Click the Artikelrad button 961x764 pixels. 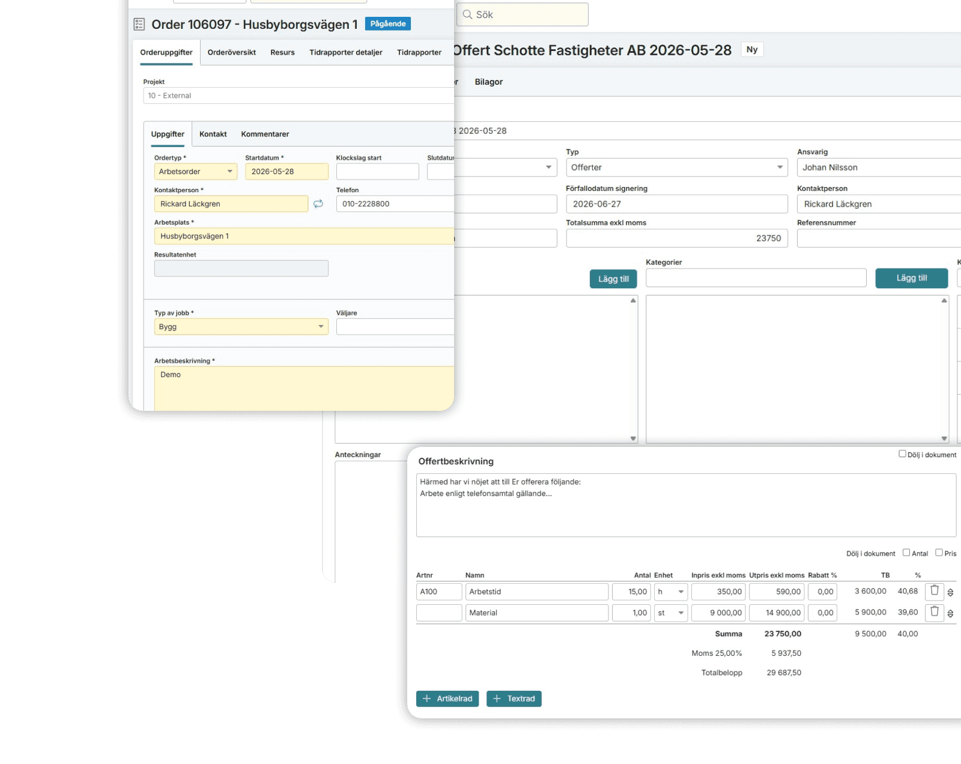coord(447,699)
